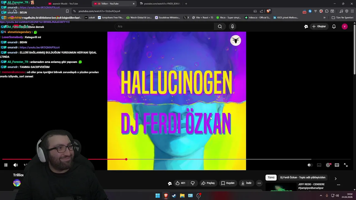Open Steam from taskbar

[x=174, y=196]
